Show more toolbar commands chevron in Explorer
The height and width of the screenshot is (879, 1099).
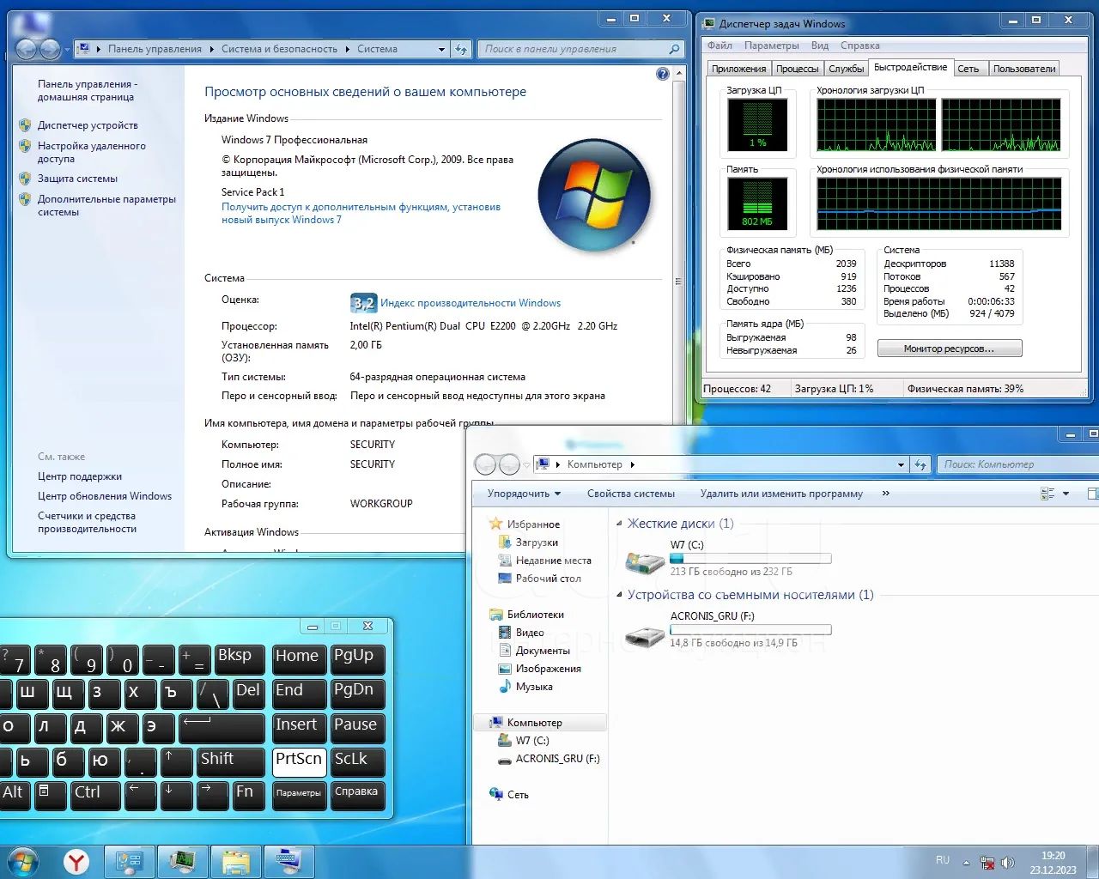click(885, 494)
